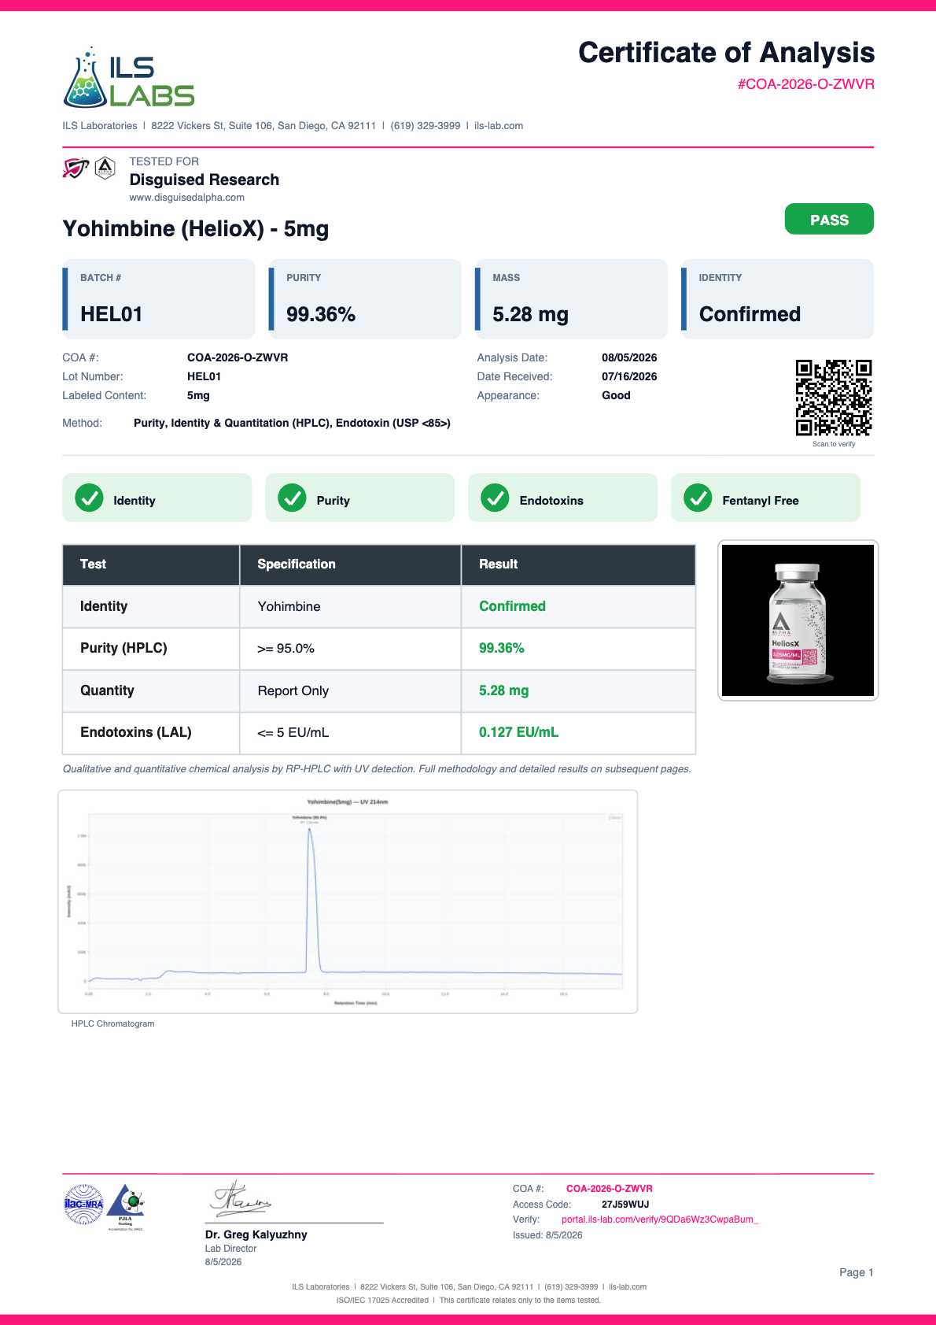Click the Disguised Research shield logo
Viewport: 936px width, 1325px height.
(x=76, y=168)
